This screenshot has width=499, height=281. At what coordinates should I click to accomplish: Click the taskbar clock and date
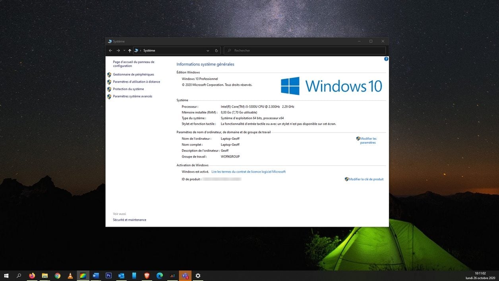(480, 276)
